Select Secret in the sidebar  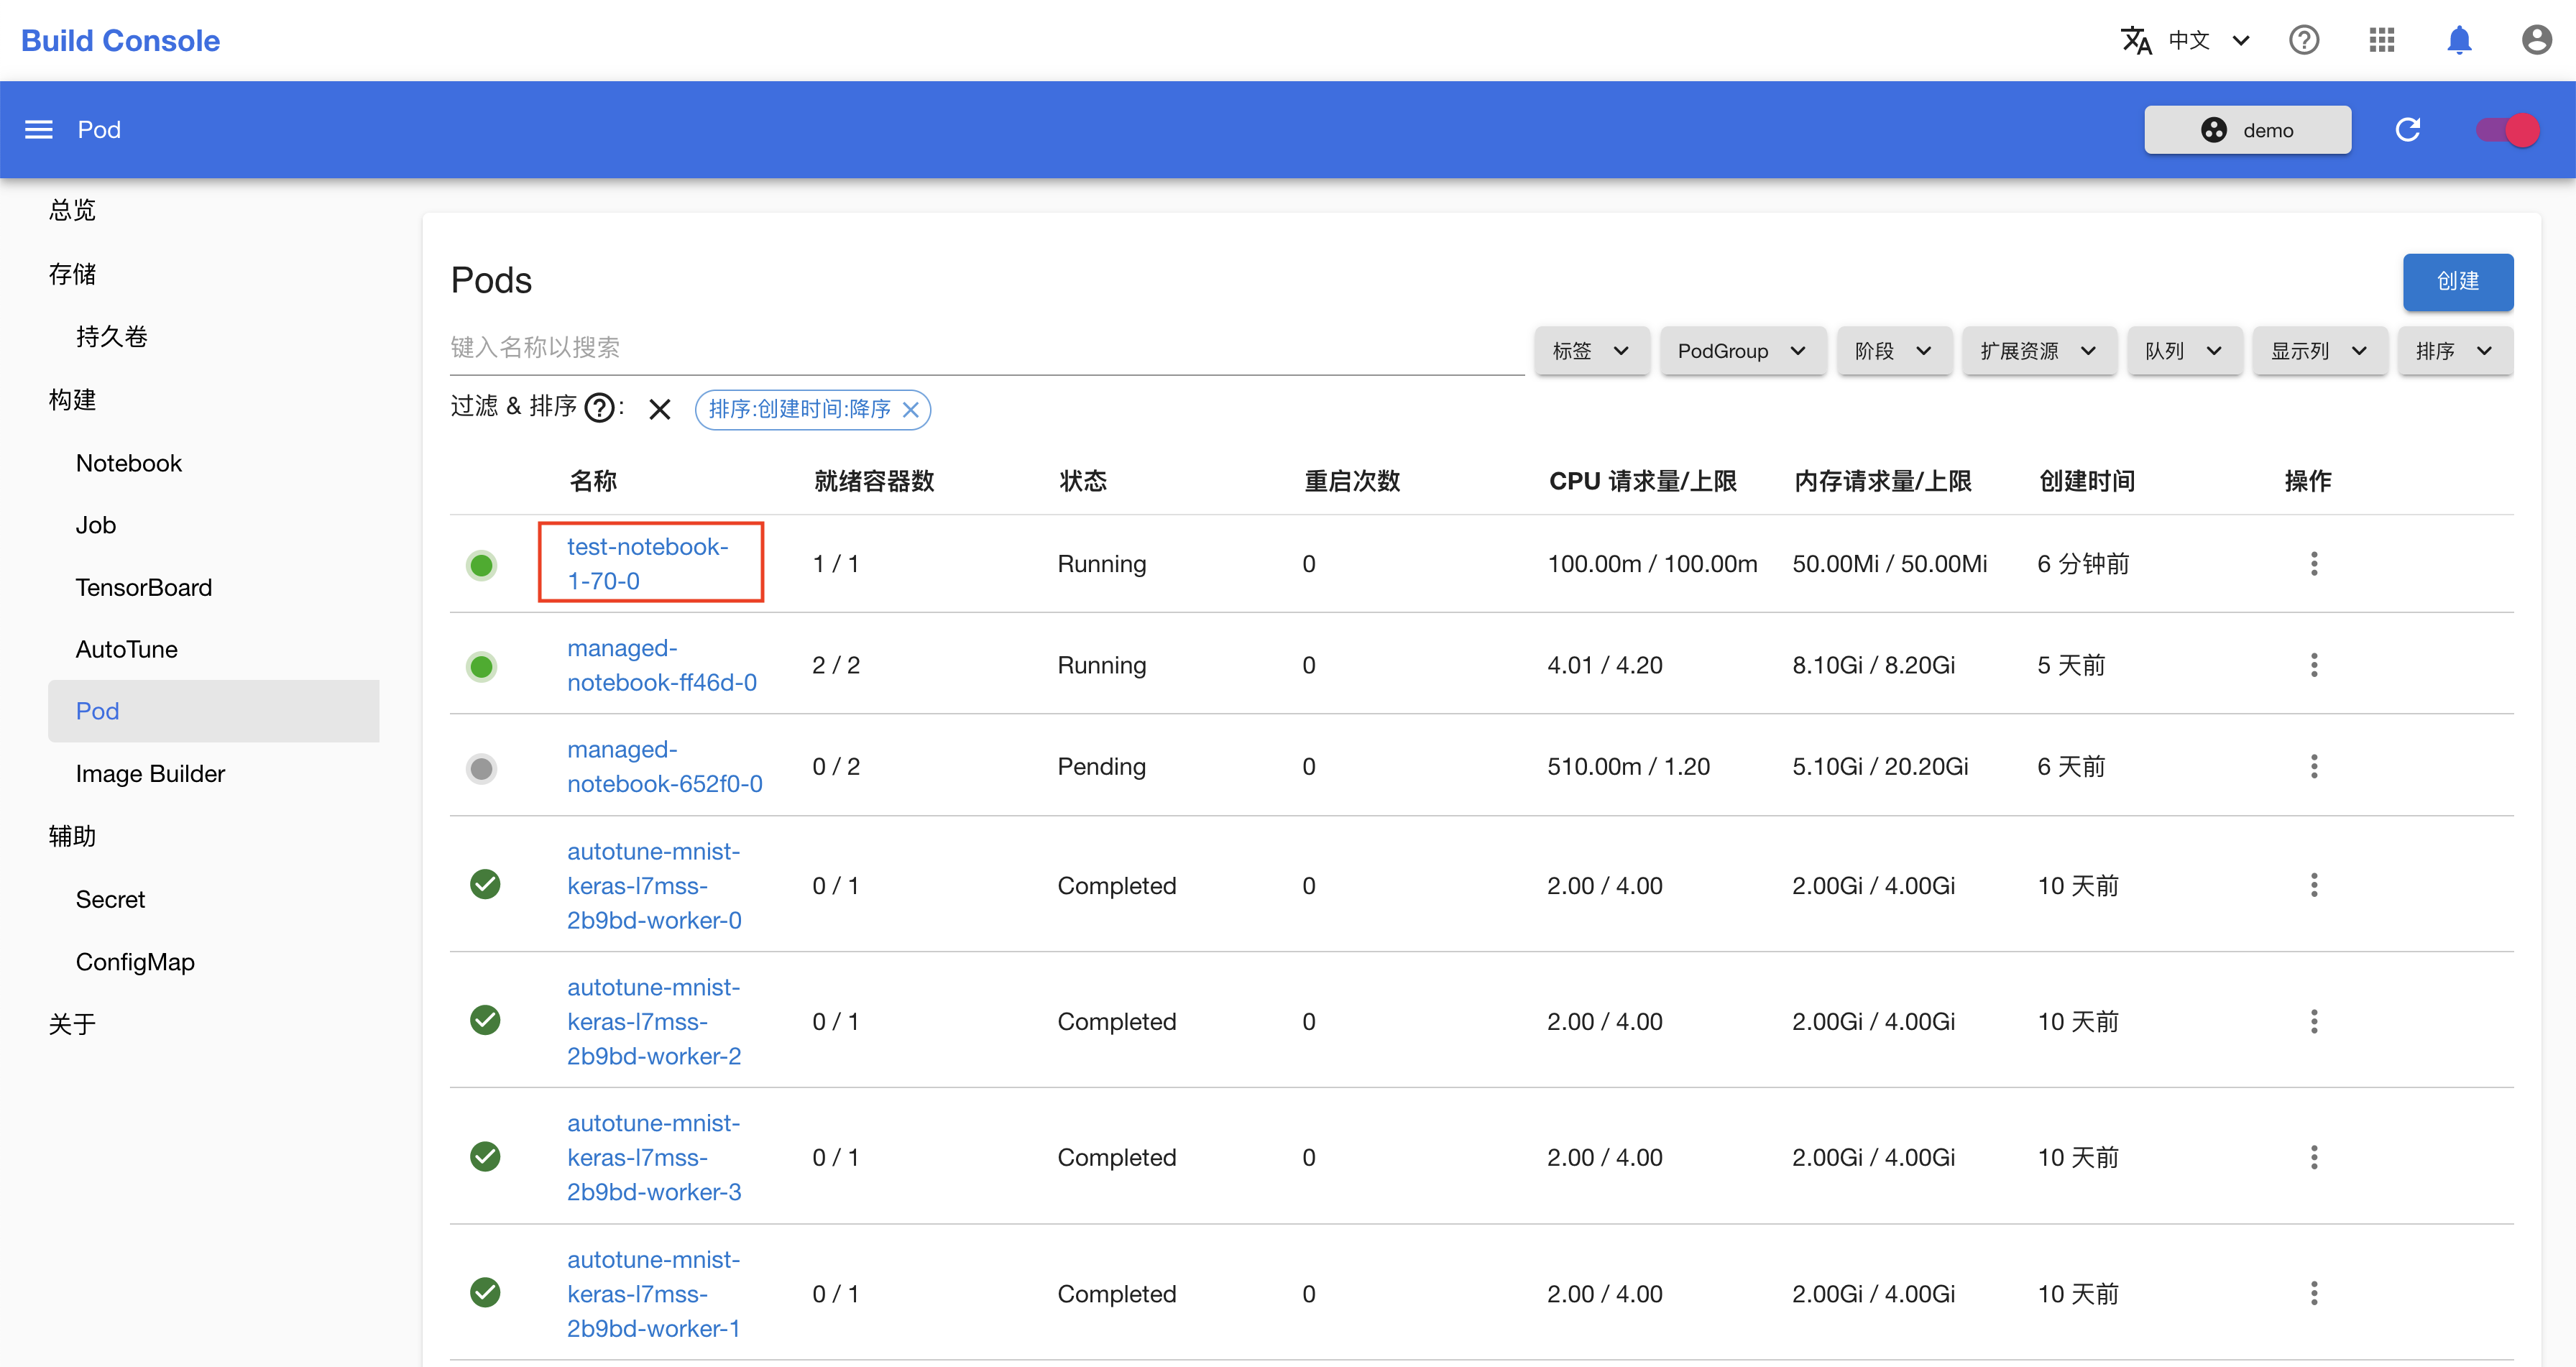(x=111, y=899)
